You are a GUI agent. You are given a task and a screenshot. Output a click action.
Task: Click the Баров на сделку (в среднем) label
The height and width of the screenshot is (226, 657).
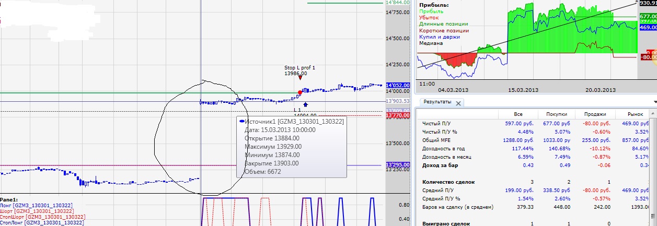458,207
